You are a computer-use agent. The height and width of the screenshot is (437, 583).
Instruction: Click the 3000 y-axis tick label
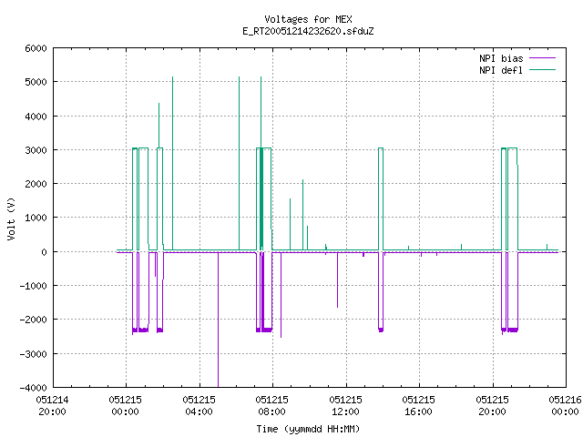coord(36,150)
